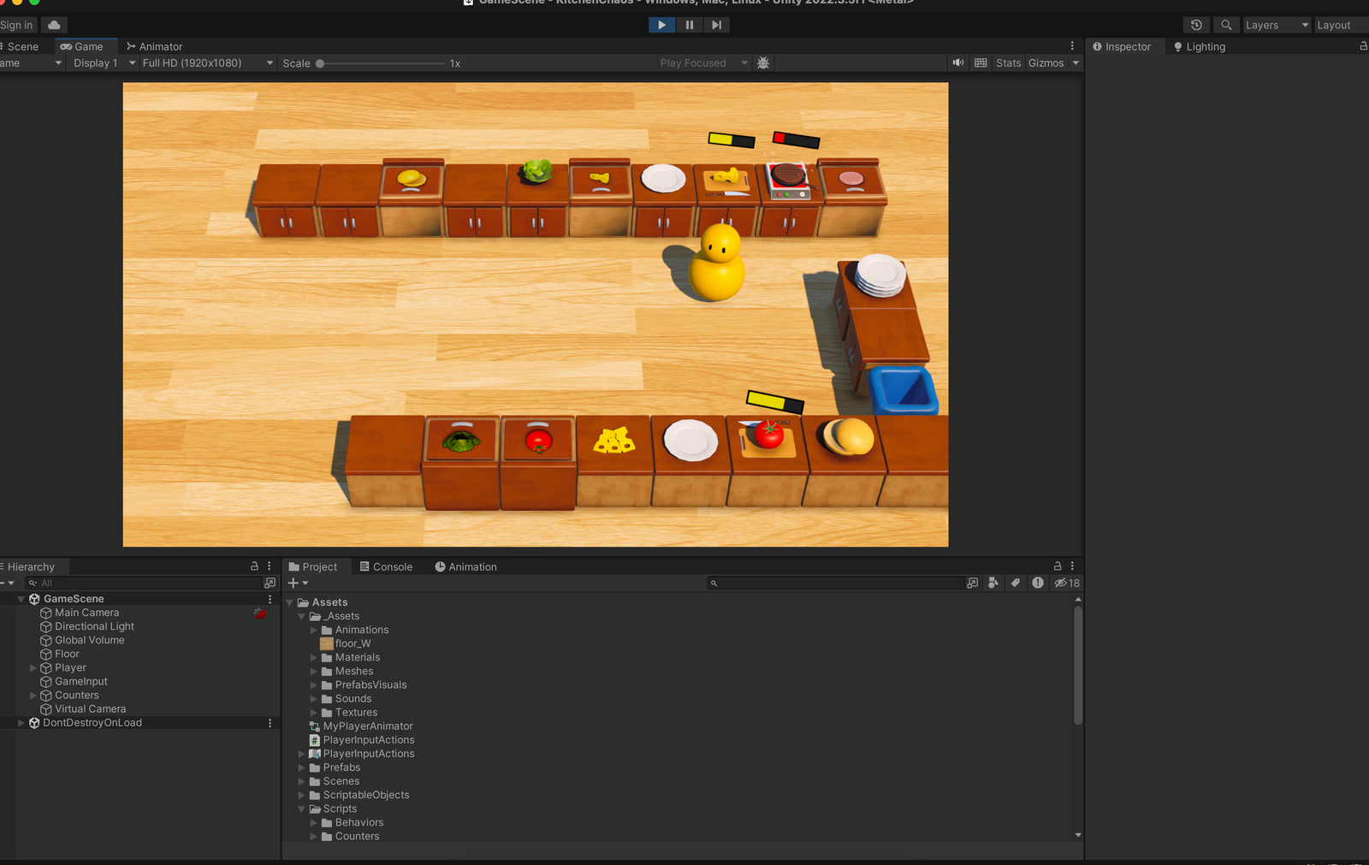Open the Full HD (1920x1080) resolution dropdown
The height and width of the screenshot is (865, 1369).
click(208, 62)
